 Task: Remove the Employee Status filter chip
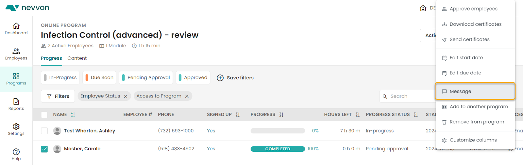click(x=126, y=96)
